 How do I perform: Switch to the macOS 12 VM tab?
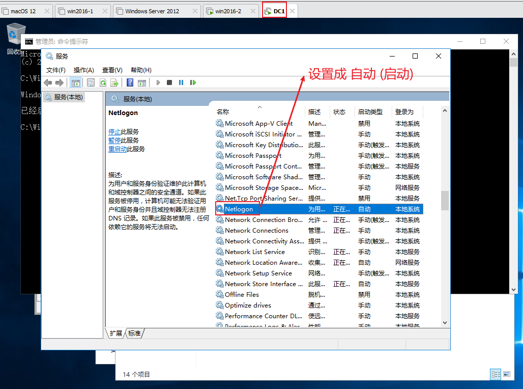click(x=23, y=11)
